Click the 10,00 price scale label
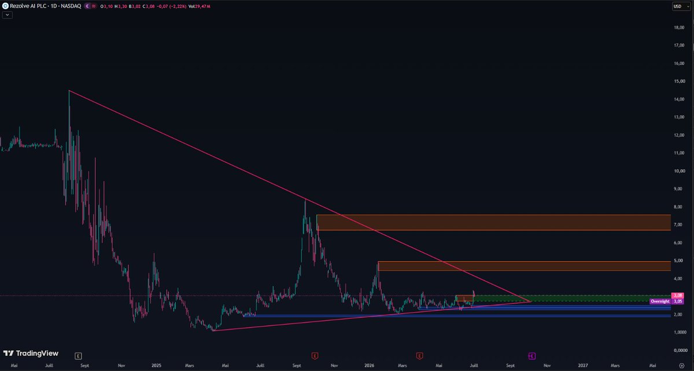 tap(678, 170)
